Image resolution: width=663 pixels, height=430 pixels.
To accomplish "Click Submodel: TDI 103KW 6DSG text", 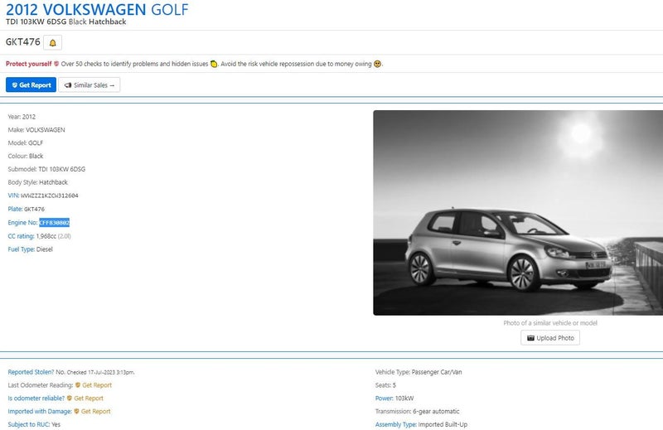I will click(46, 169).
